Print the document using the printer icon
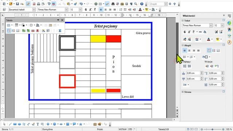 point(39,4)
